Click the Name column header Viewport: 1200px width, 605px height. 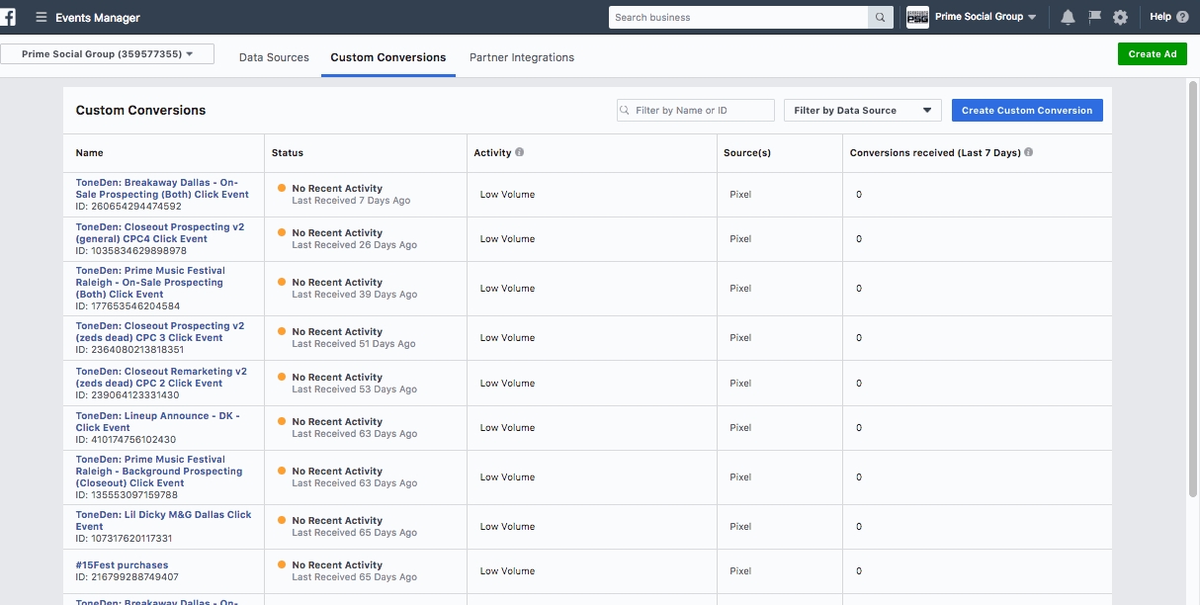(89, 153)
